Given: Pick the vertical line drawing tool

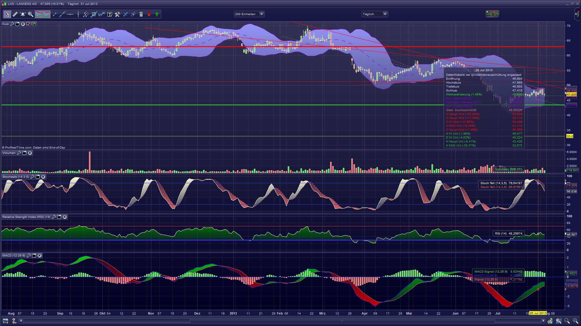Looking at the screenshot, I should (78, 14).
